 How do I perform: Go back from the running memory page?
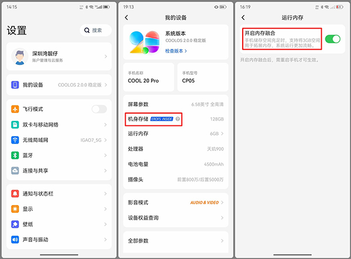[243, 18]
